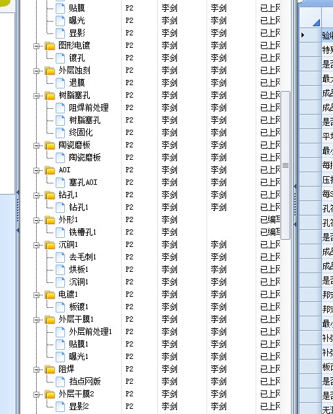Collapse the 外层蚀刻 tree node

pos(36,71)
